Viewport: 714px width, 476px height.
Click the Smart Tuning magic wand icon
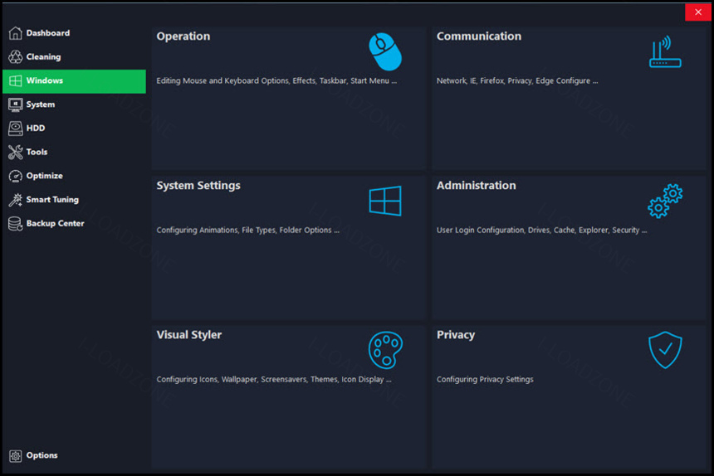pyautogui.click(x=16, y=200)
